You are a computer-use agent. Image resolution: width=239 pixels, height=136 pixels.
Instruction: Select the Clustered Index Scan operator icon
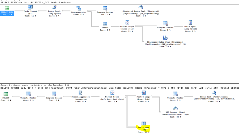tap(165, 38)
